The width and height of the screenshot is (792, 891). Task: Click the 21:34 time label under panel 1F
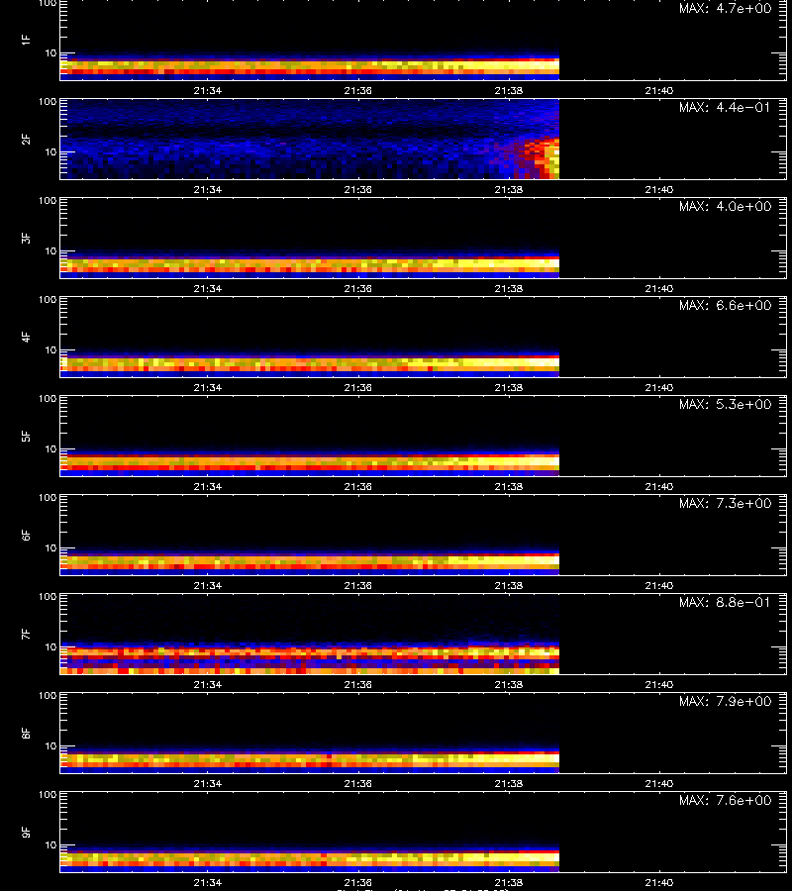point(207,90)
